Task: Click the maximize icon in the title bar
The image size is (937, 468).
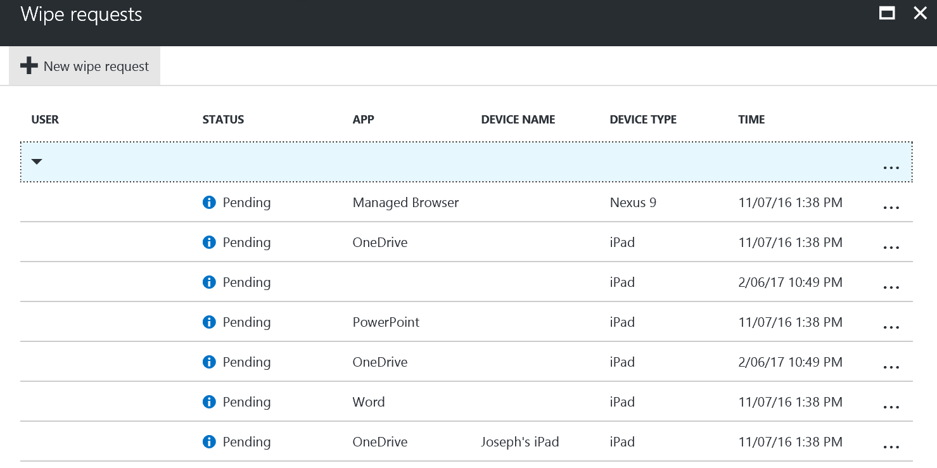Action: coord(887,13)
